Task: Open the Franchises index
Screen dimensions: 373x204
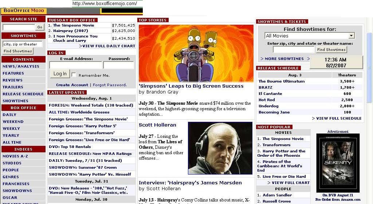Action: 16,184
